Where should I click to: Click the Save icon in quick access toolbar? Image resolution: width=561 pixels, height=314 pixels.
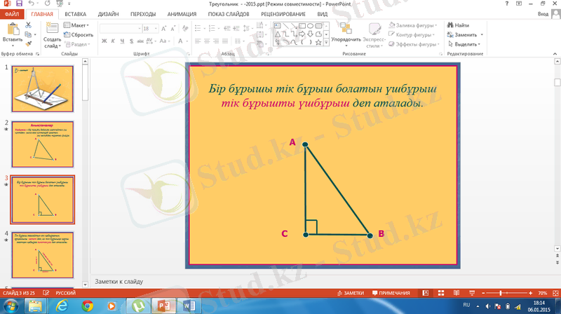(x=18, y=4)
